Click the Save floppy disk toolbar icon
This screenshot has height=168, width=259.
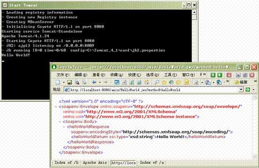pyautogui.click(x=69, y=82)
